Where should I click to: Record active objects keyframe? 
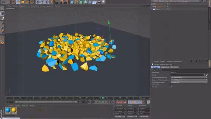[118, 102]
